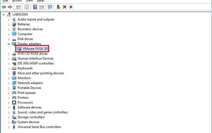Click the Processors chip icon

tap(14, 102)
